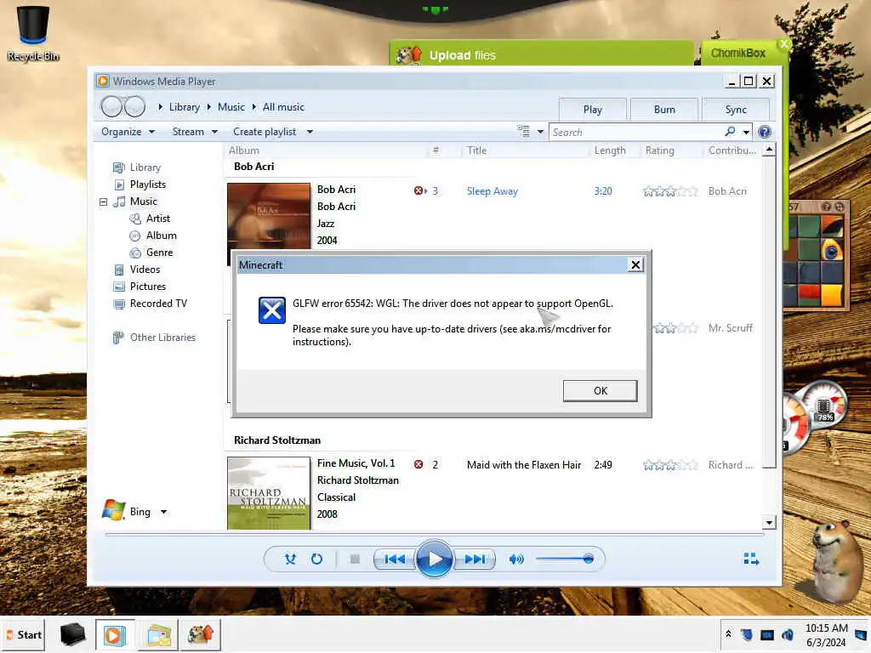Sort by the Rating column header
871x653 pixels.
tap(660, 150)
